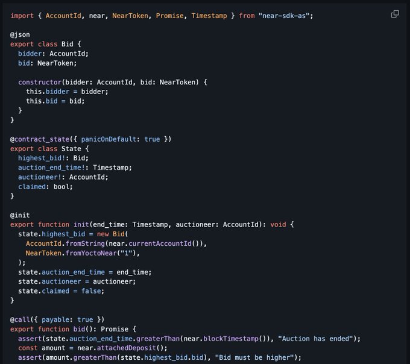Click "const amount = near.attachedDeposit();" line

tap(93, 348)
